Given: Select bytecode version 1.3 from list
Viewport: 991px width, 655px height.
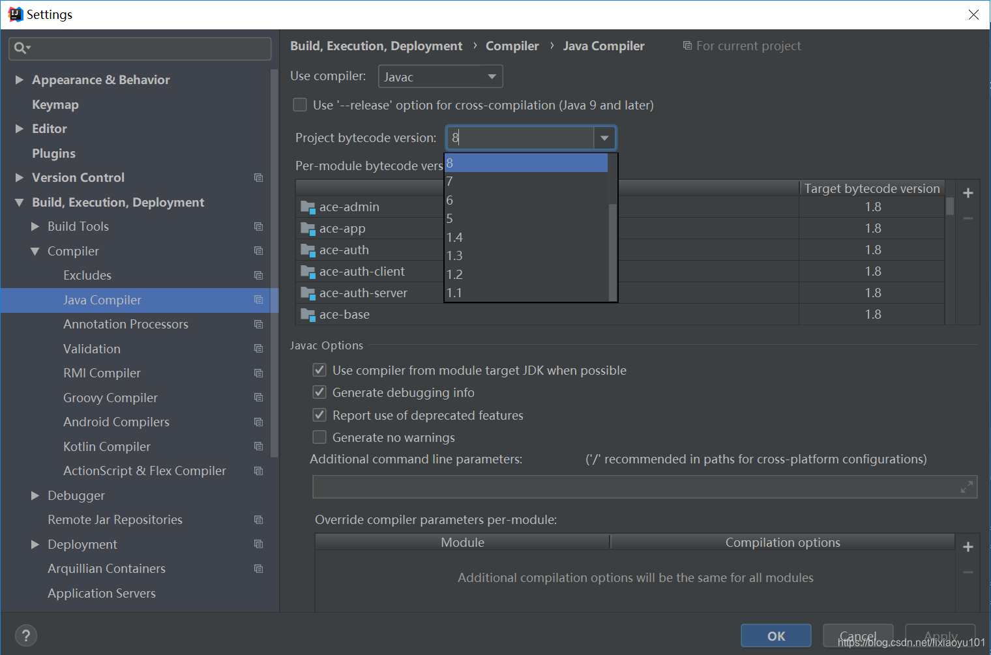Looking at the screenshot, I should coord(526,256).
